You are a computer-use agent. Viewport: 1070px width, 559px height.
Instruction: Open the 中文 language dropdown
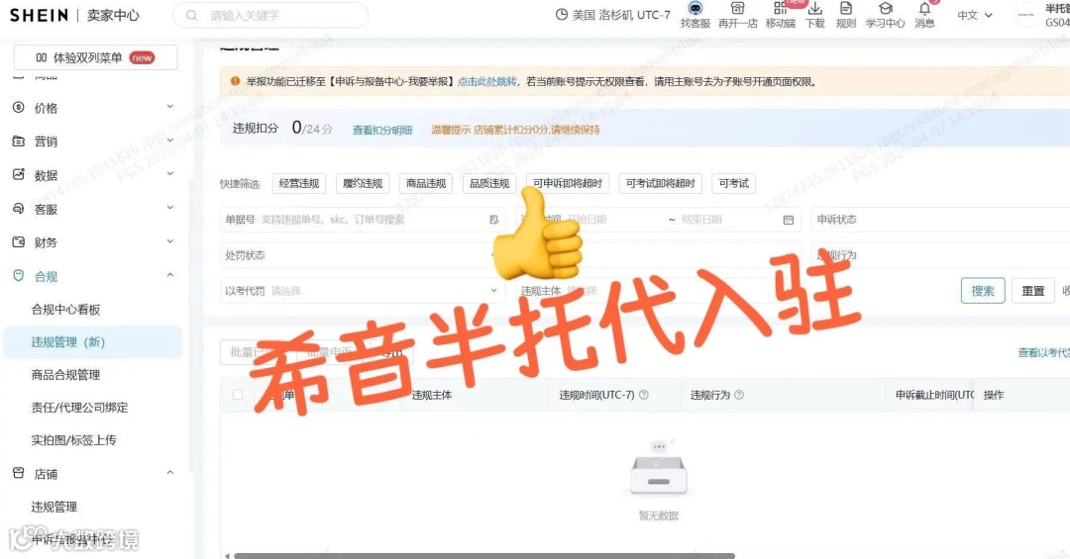coord(975,15)
